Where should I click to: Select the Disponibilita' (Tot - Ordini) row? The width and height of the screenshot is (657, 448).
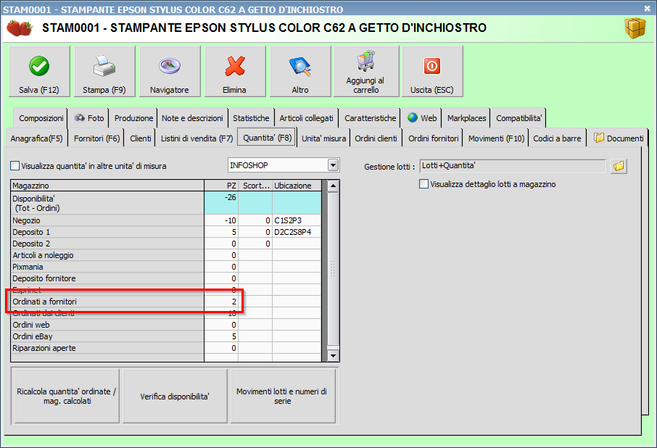pos(166,203)
